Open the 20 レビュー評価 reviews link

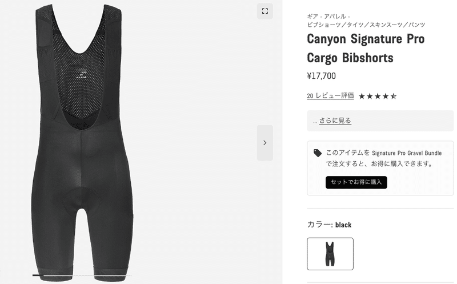coord(330,95)
